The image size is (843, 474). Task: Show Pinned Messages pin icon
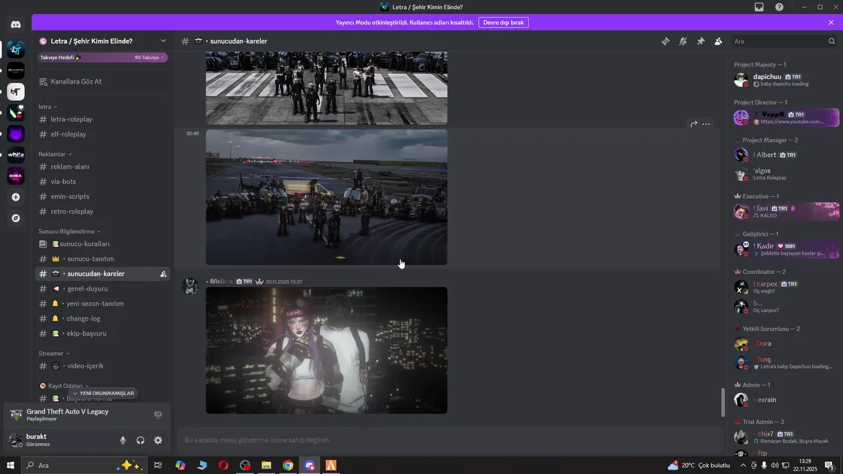701,41
